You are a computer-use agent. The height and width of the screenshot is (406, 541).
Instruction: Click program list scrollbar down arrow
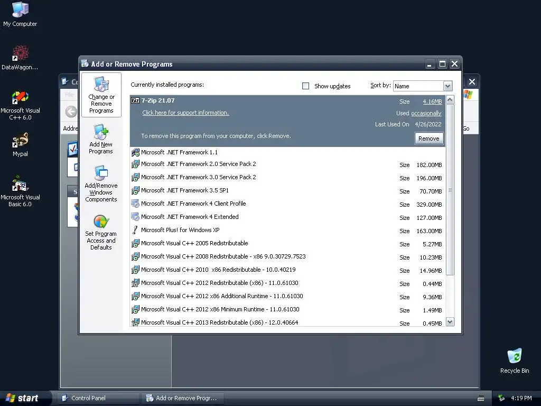tap(450, 322)
